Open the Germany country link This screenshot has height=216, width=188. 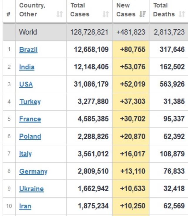33,171
